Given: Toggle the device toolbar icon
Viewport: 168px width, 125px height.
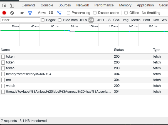Looking at the screenshot, I should click(x=12, y=5).
